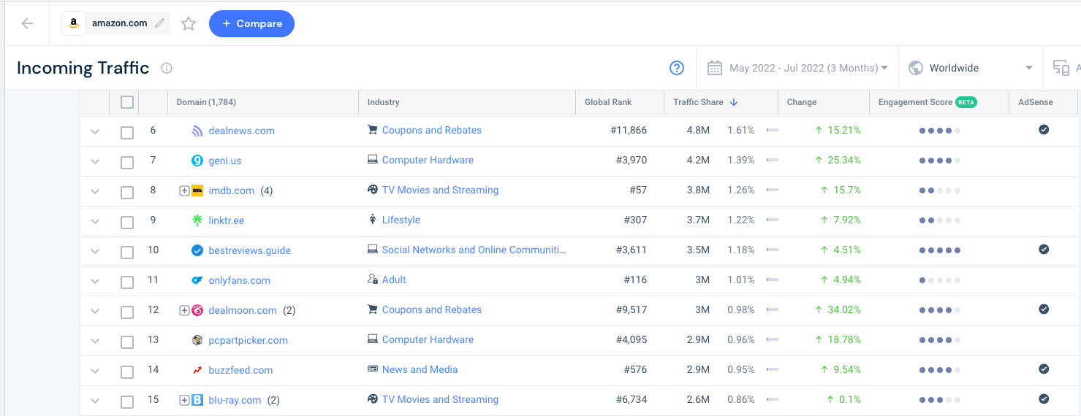Sort by the Engagement Score column header
The image size is (1081, 416).
pos(928,102)
